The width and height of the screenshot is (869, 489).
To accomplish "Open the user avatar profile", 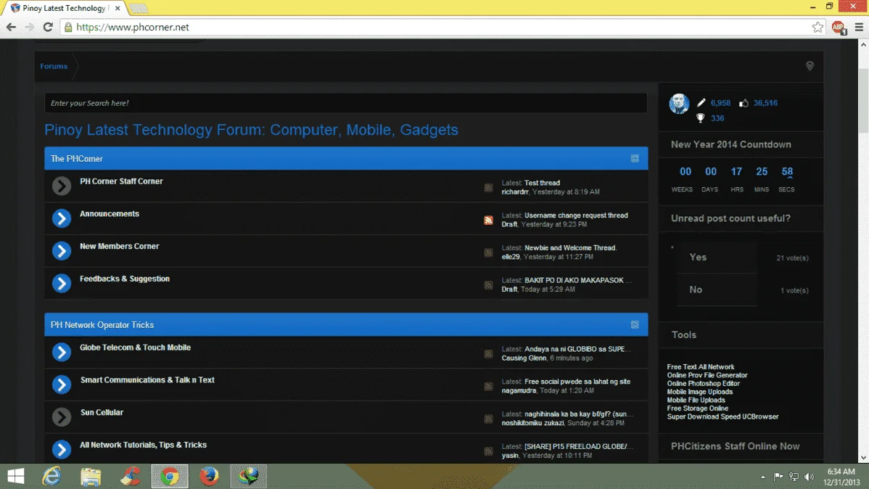I will (x=679, y=104).
